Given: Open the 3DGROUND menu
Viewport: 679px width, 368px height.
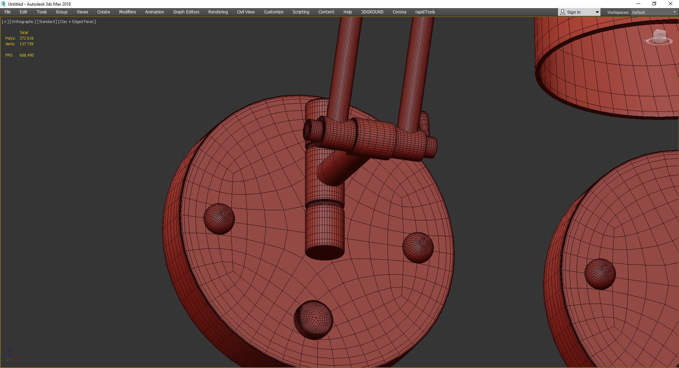Looking at the screenshot, I should coord(372,12).
